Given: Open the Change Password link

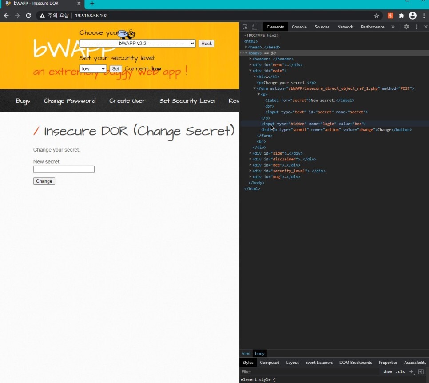Looking at the screenshot, I should coord(70,101).
